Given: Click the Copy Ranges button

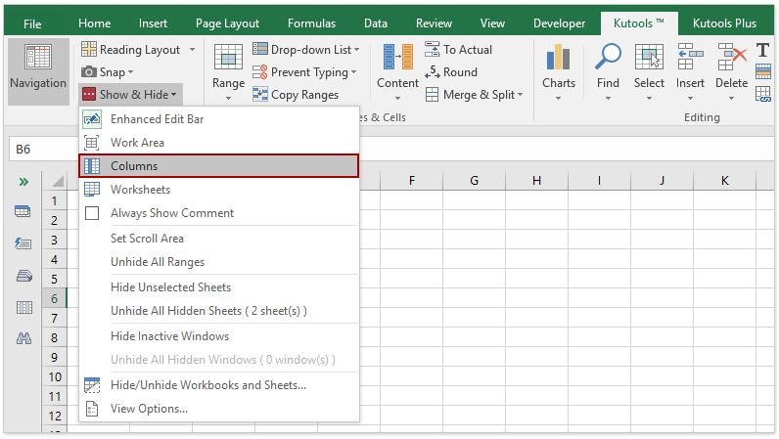Looking at the screenshot, I should [296, 95].
